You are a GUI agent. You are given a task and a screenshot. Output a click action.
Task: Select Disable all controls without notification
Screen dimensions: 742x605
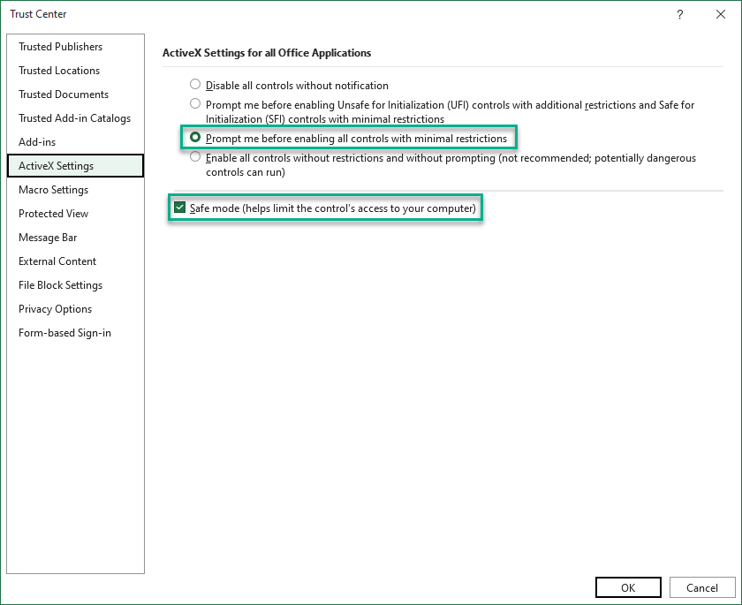195,85
